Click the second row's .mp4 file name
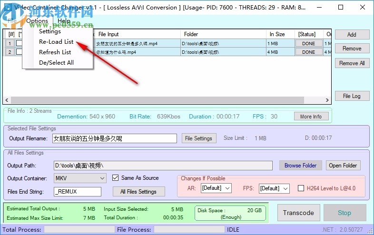The height and width of the screenshot is (235, 374). (116, 52)
